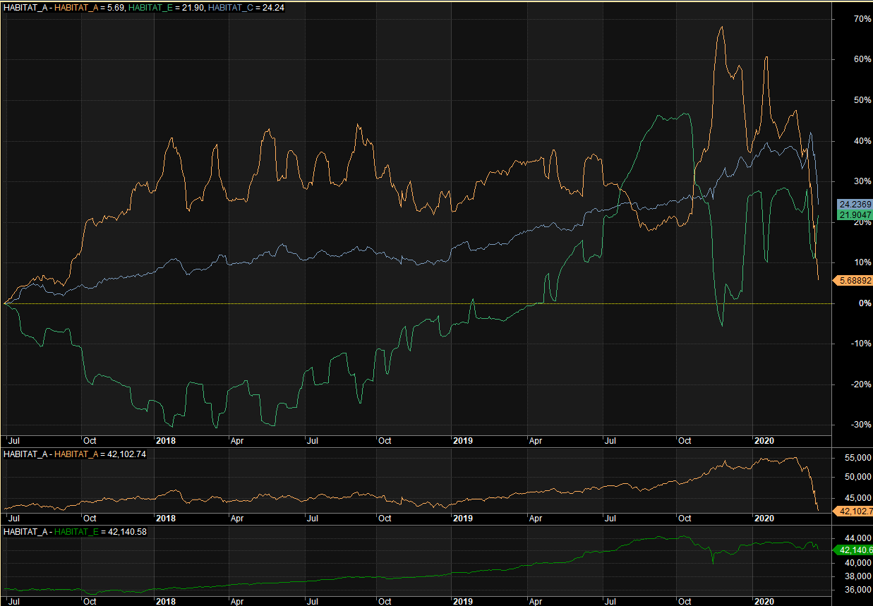Click the 40% label on the percent axis
873x606 pixels.
[862, 141]
